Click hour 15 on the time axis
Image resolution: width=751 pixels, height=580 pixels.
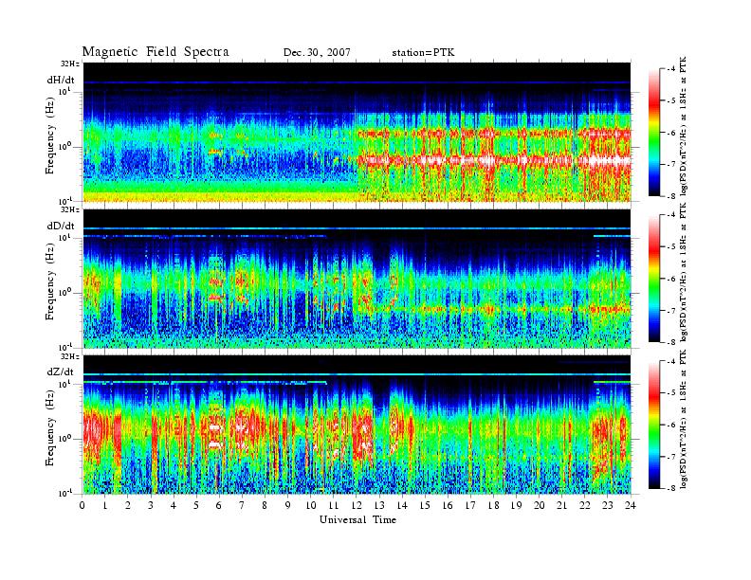(425, 505)
